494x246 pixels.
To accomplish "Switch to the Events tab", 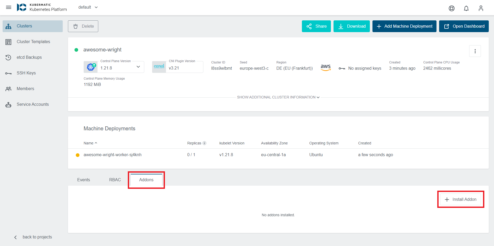I will (x=83, y=180).
